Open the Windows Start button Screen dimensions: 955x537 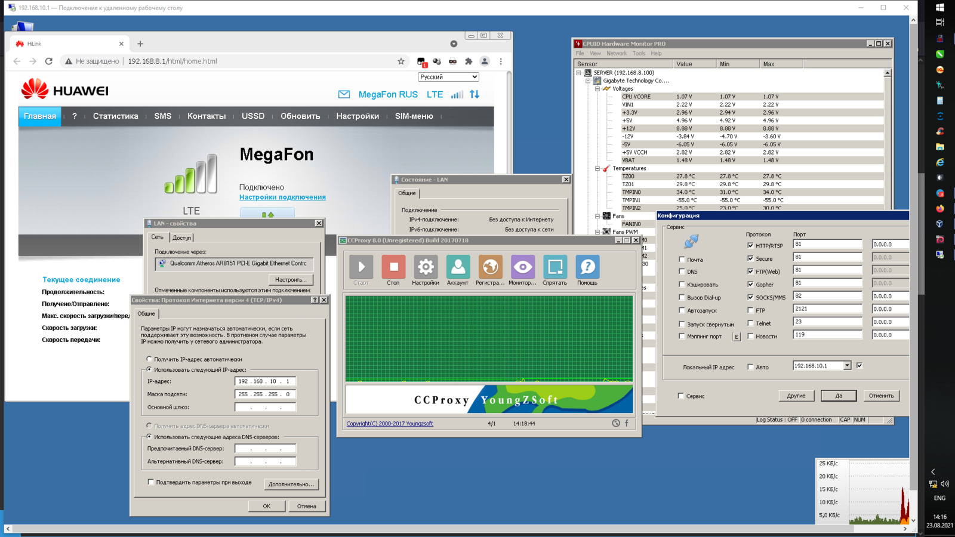(940, 7)
